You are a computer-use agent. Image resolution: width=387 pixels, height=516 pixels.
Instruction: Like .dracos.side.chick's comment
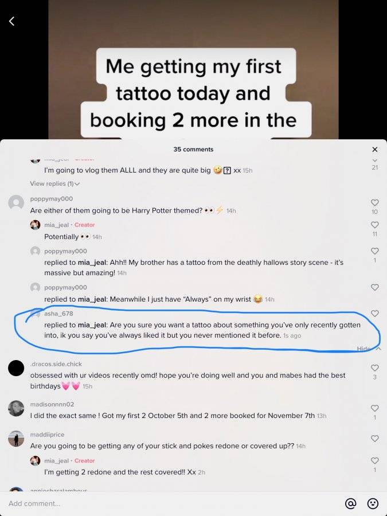(x=374, y=368)
